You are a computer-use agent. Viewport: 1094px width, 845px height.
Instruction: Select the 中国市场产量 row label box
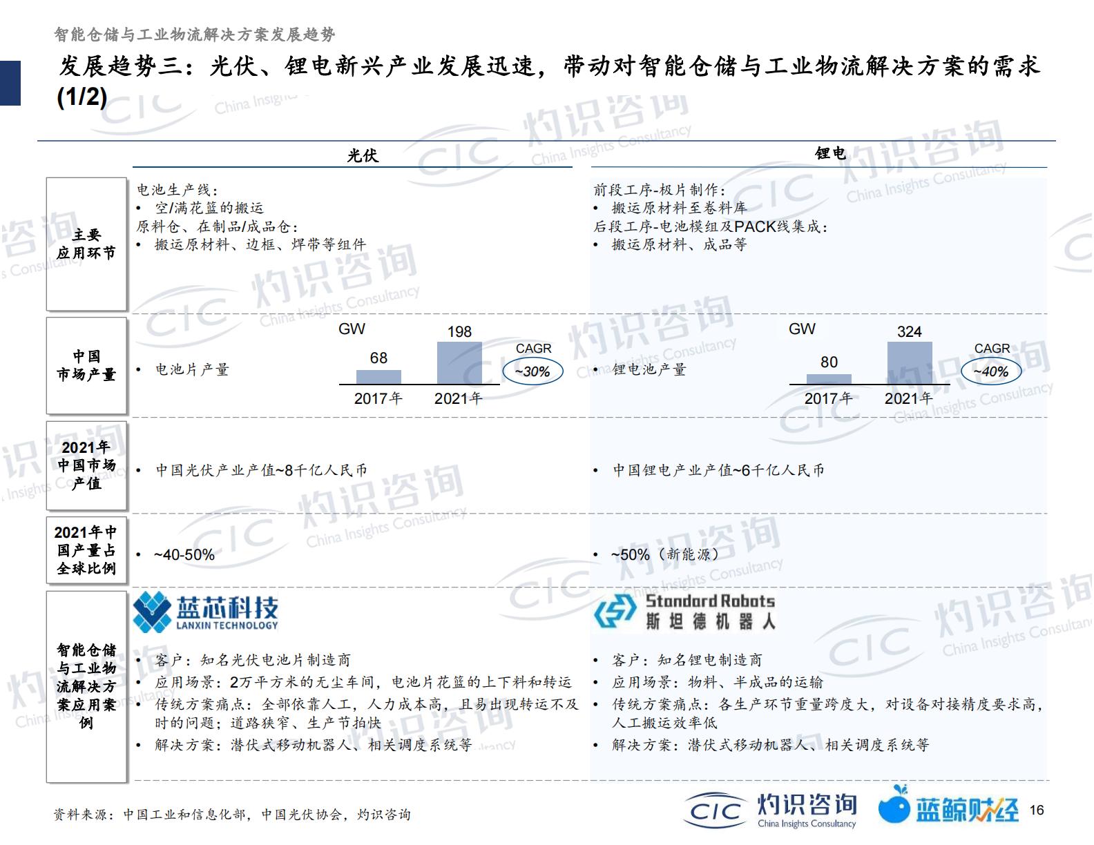[86, 365]
